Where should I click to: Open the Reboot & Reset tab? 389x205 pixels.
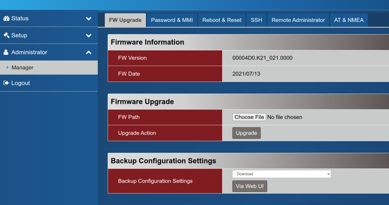(222, 20)
